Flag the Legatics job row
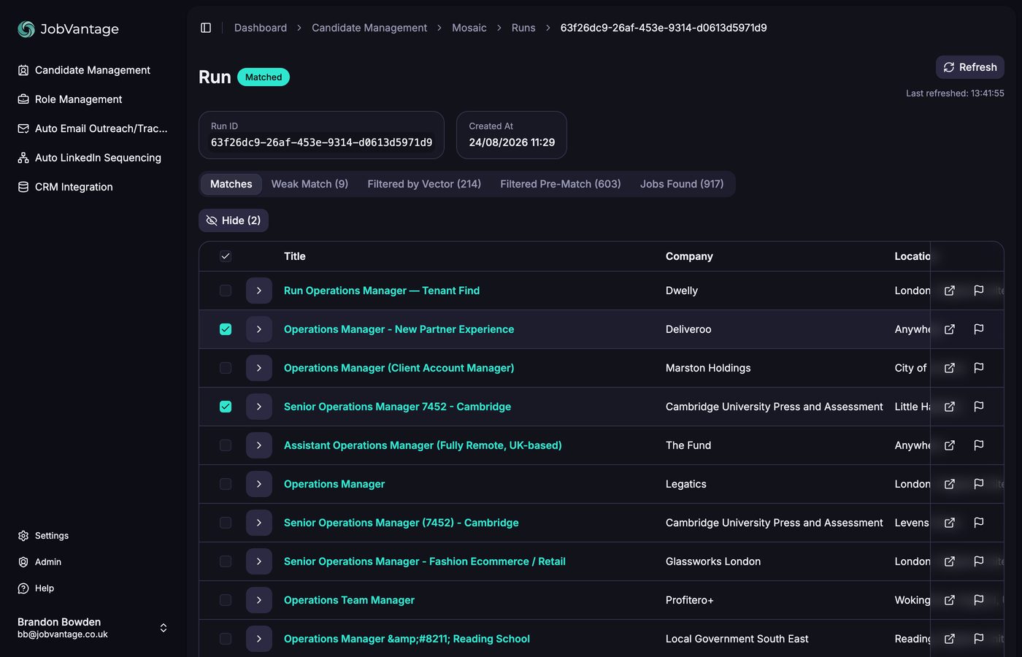1022x657 pixels. (x=979, y=484)
